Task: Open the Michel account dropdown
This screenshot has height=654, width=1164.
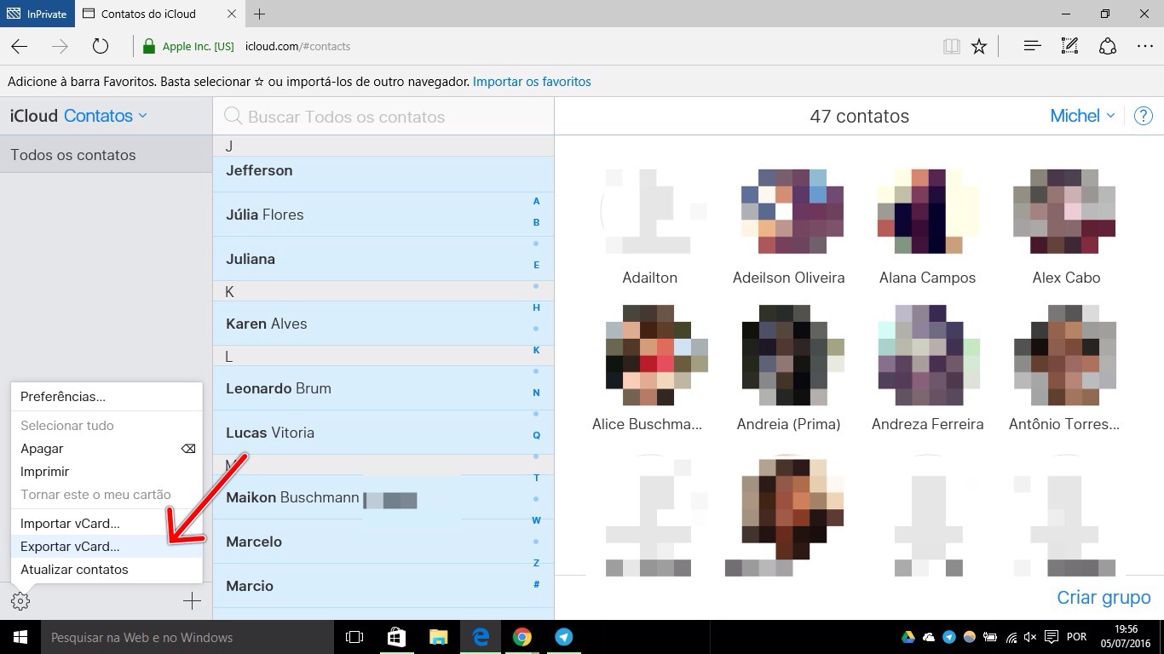Action: [1082, 116]
